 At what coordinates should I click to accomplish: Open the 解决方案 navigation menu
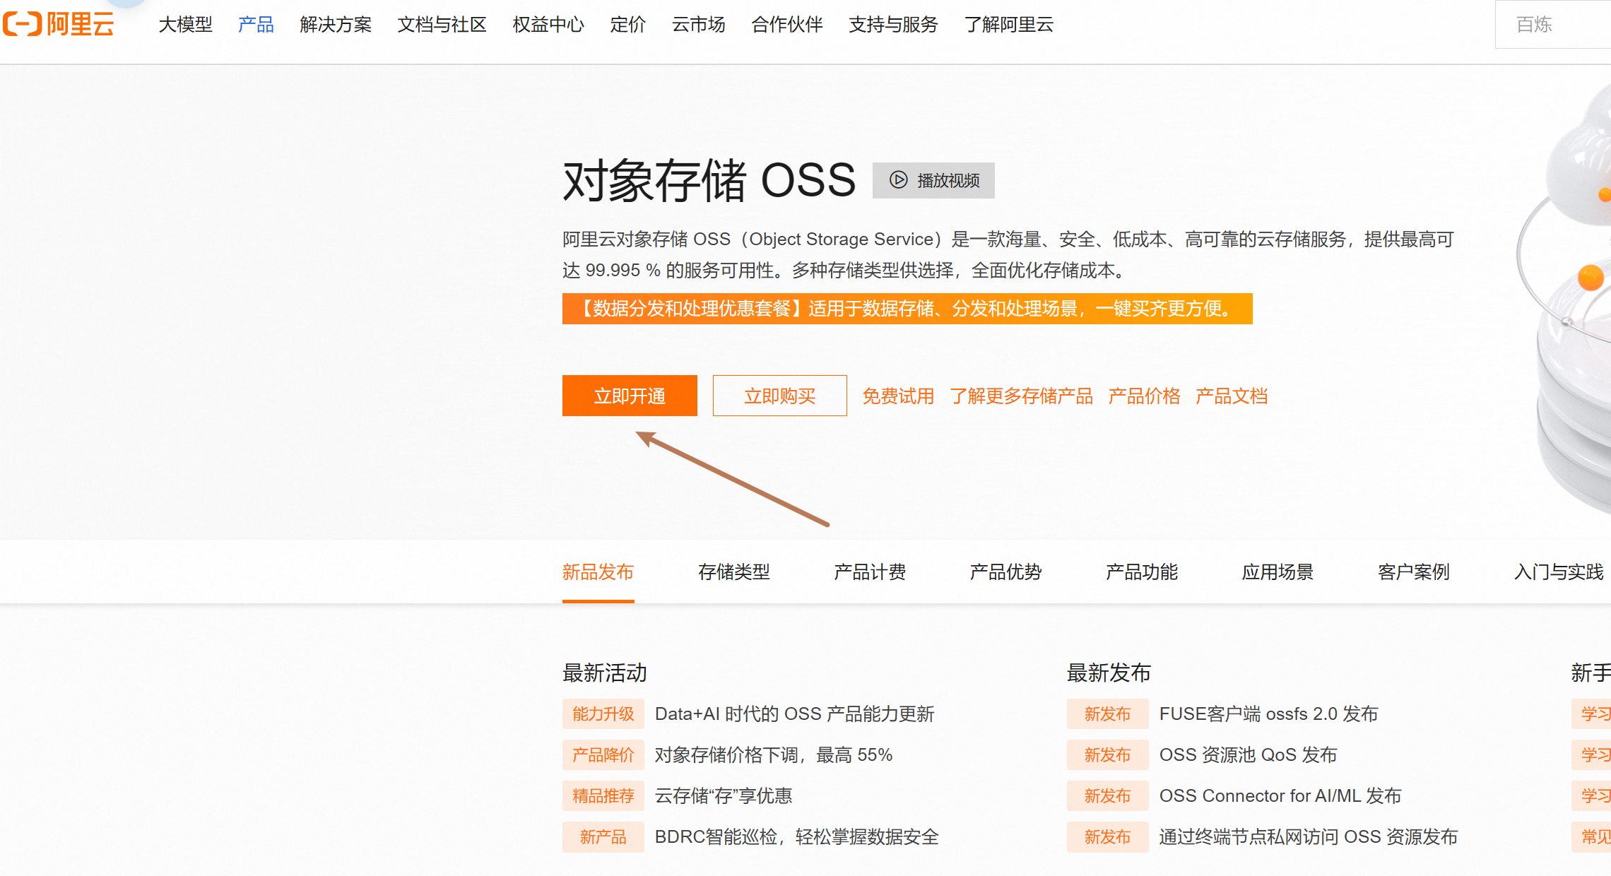click(335, 25)
